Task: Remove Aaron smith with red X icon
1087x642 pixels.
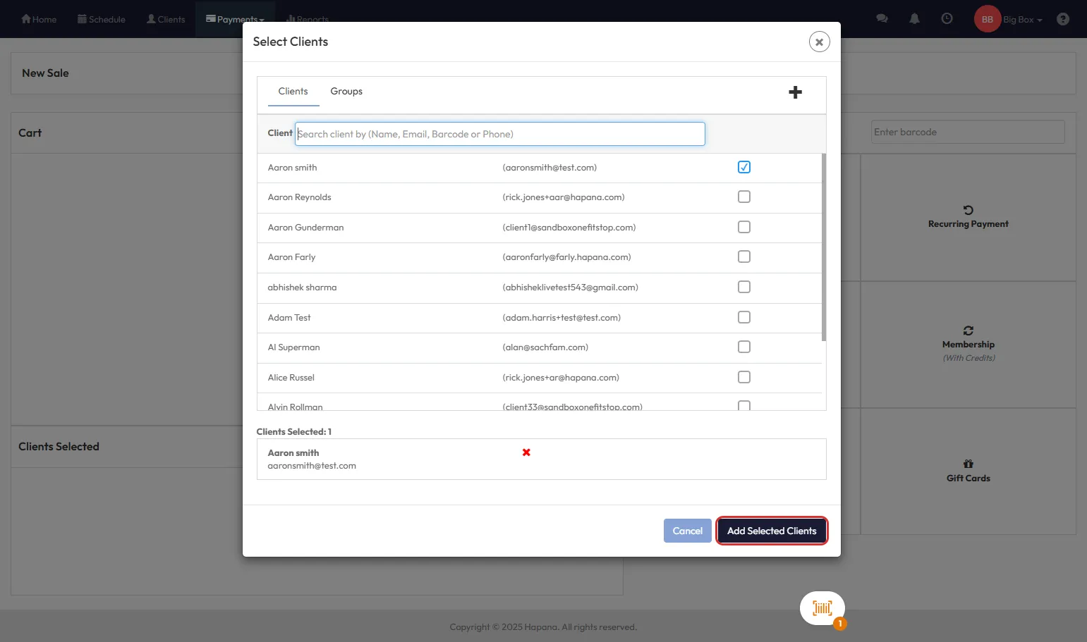Action: tap(526, 452)
